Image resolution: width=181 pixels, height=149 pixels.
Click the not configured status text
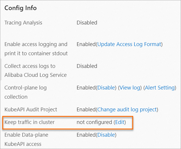94,122
